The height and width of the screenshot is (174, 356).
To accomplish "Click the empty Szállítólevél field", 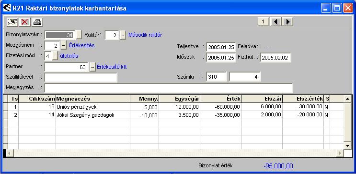I will [81, 77].
